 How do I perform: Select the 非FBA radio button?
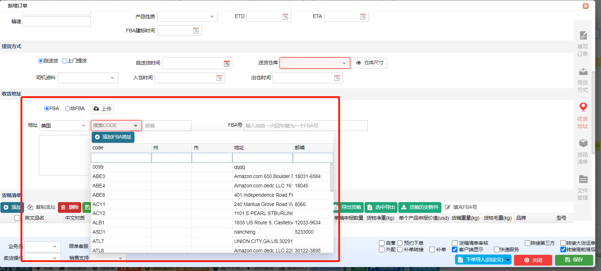pos(68,109)
